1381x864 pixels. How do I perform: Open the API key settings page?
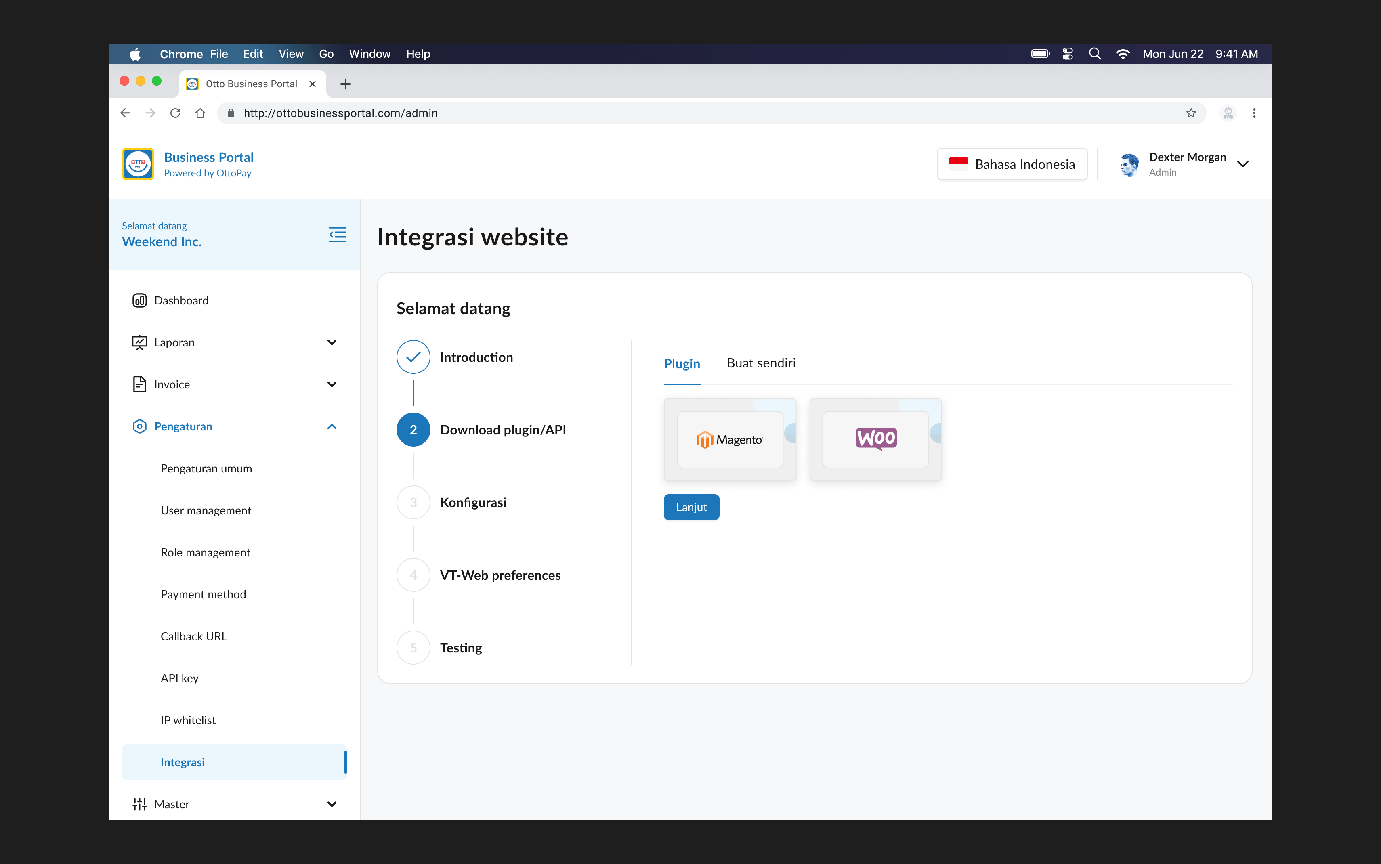point(179,678)
